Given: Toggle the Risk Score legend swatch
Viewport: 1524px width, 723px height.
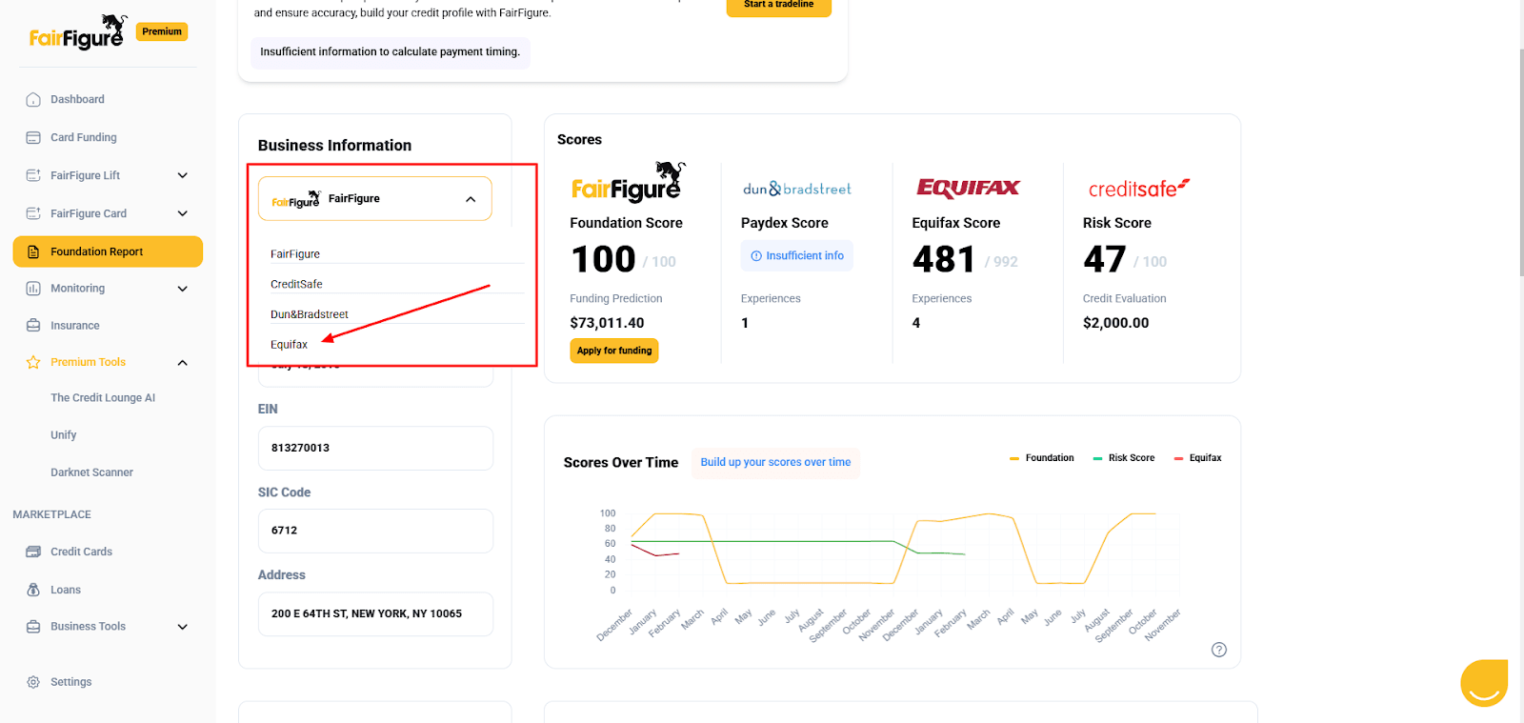Looking at the screenshot, I should point(1097,458).
